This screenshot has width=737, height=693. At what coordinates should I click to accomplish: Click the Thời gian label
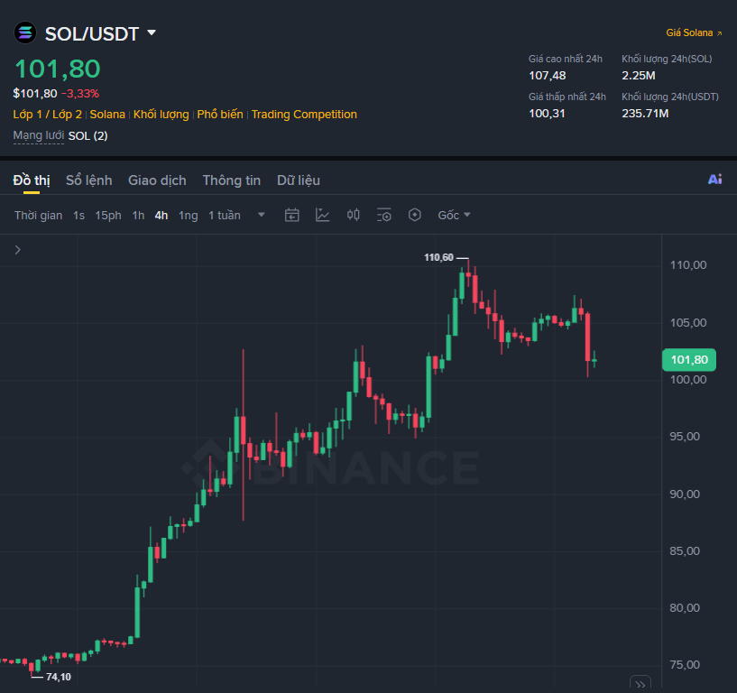point(38,216)
